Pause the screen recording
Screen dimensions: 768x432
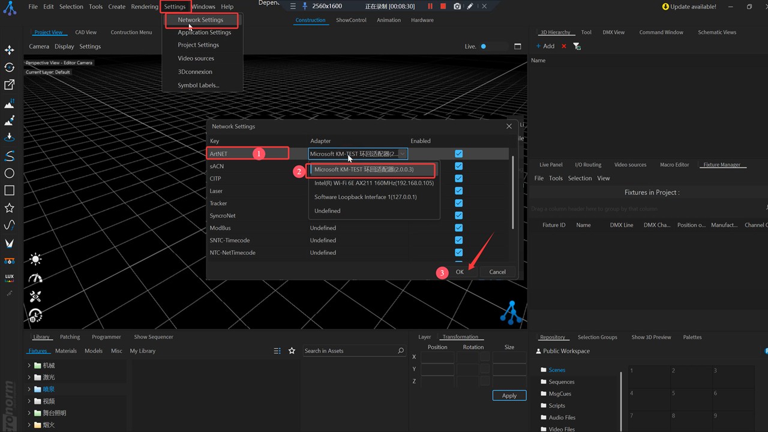pyautogui.click(x=430, y=6)
